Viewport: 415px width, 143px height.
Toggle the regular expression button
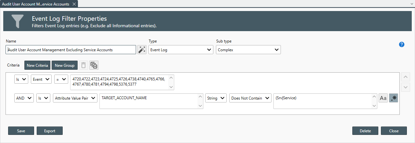pos(394,98)
